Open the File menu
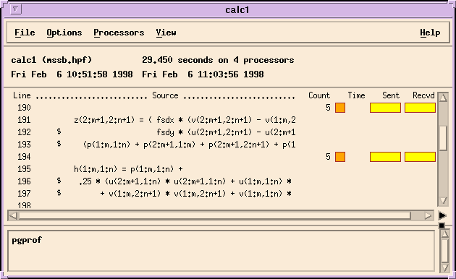 coord(25,33)
